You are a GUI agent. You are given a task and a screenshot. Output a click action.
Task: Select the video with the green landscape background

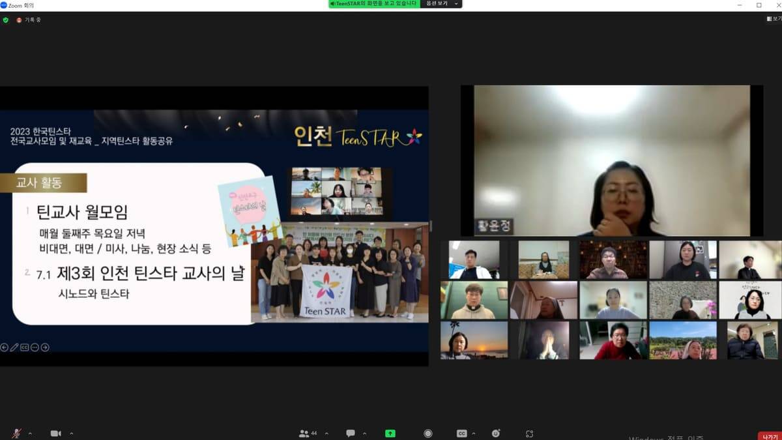(683, 340)
